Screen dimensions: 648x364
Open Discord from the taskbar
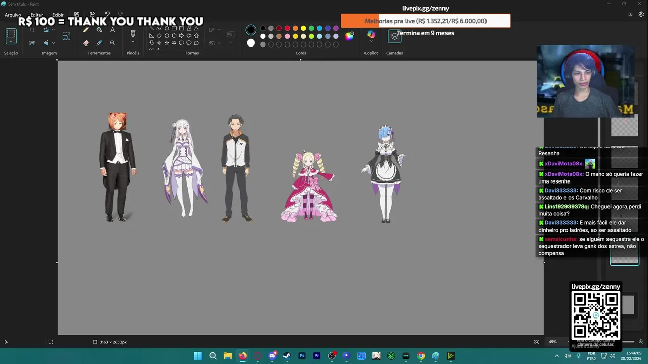tap(272, 356)
